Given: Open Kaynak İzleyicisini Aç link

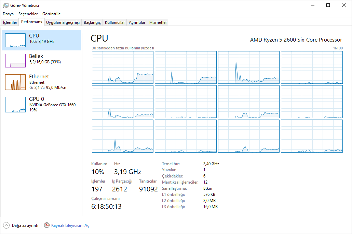Looking at the screenshot, I should (x=70, y=225).
